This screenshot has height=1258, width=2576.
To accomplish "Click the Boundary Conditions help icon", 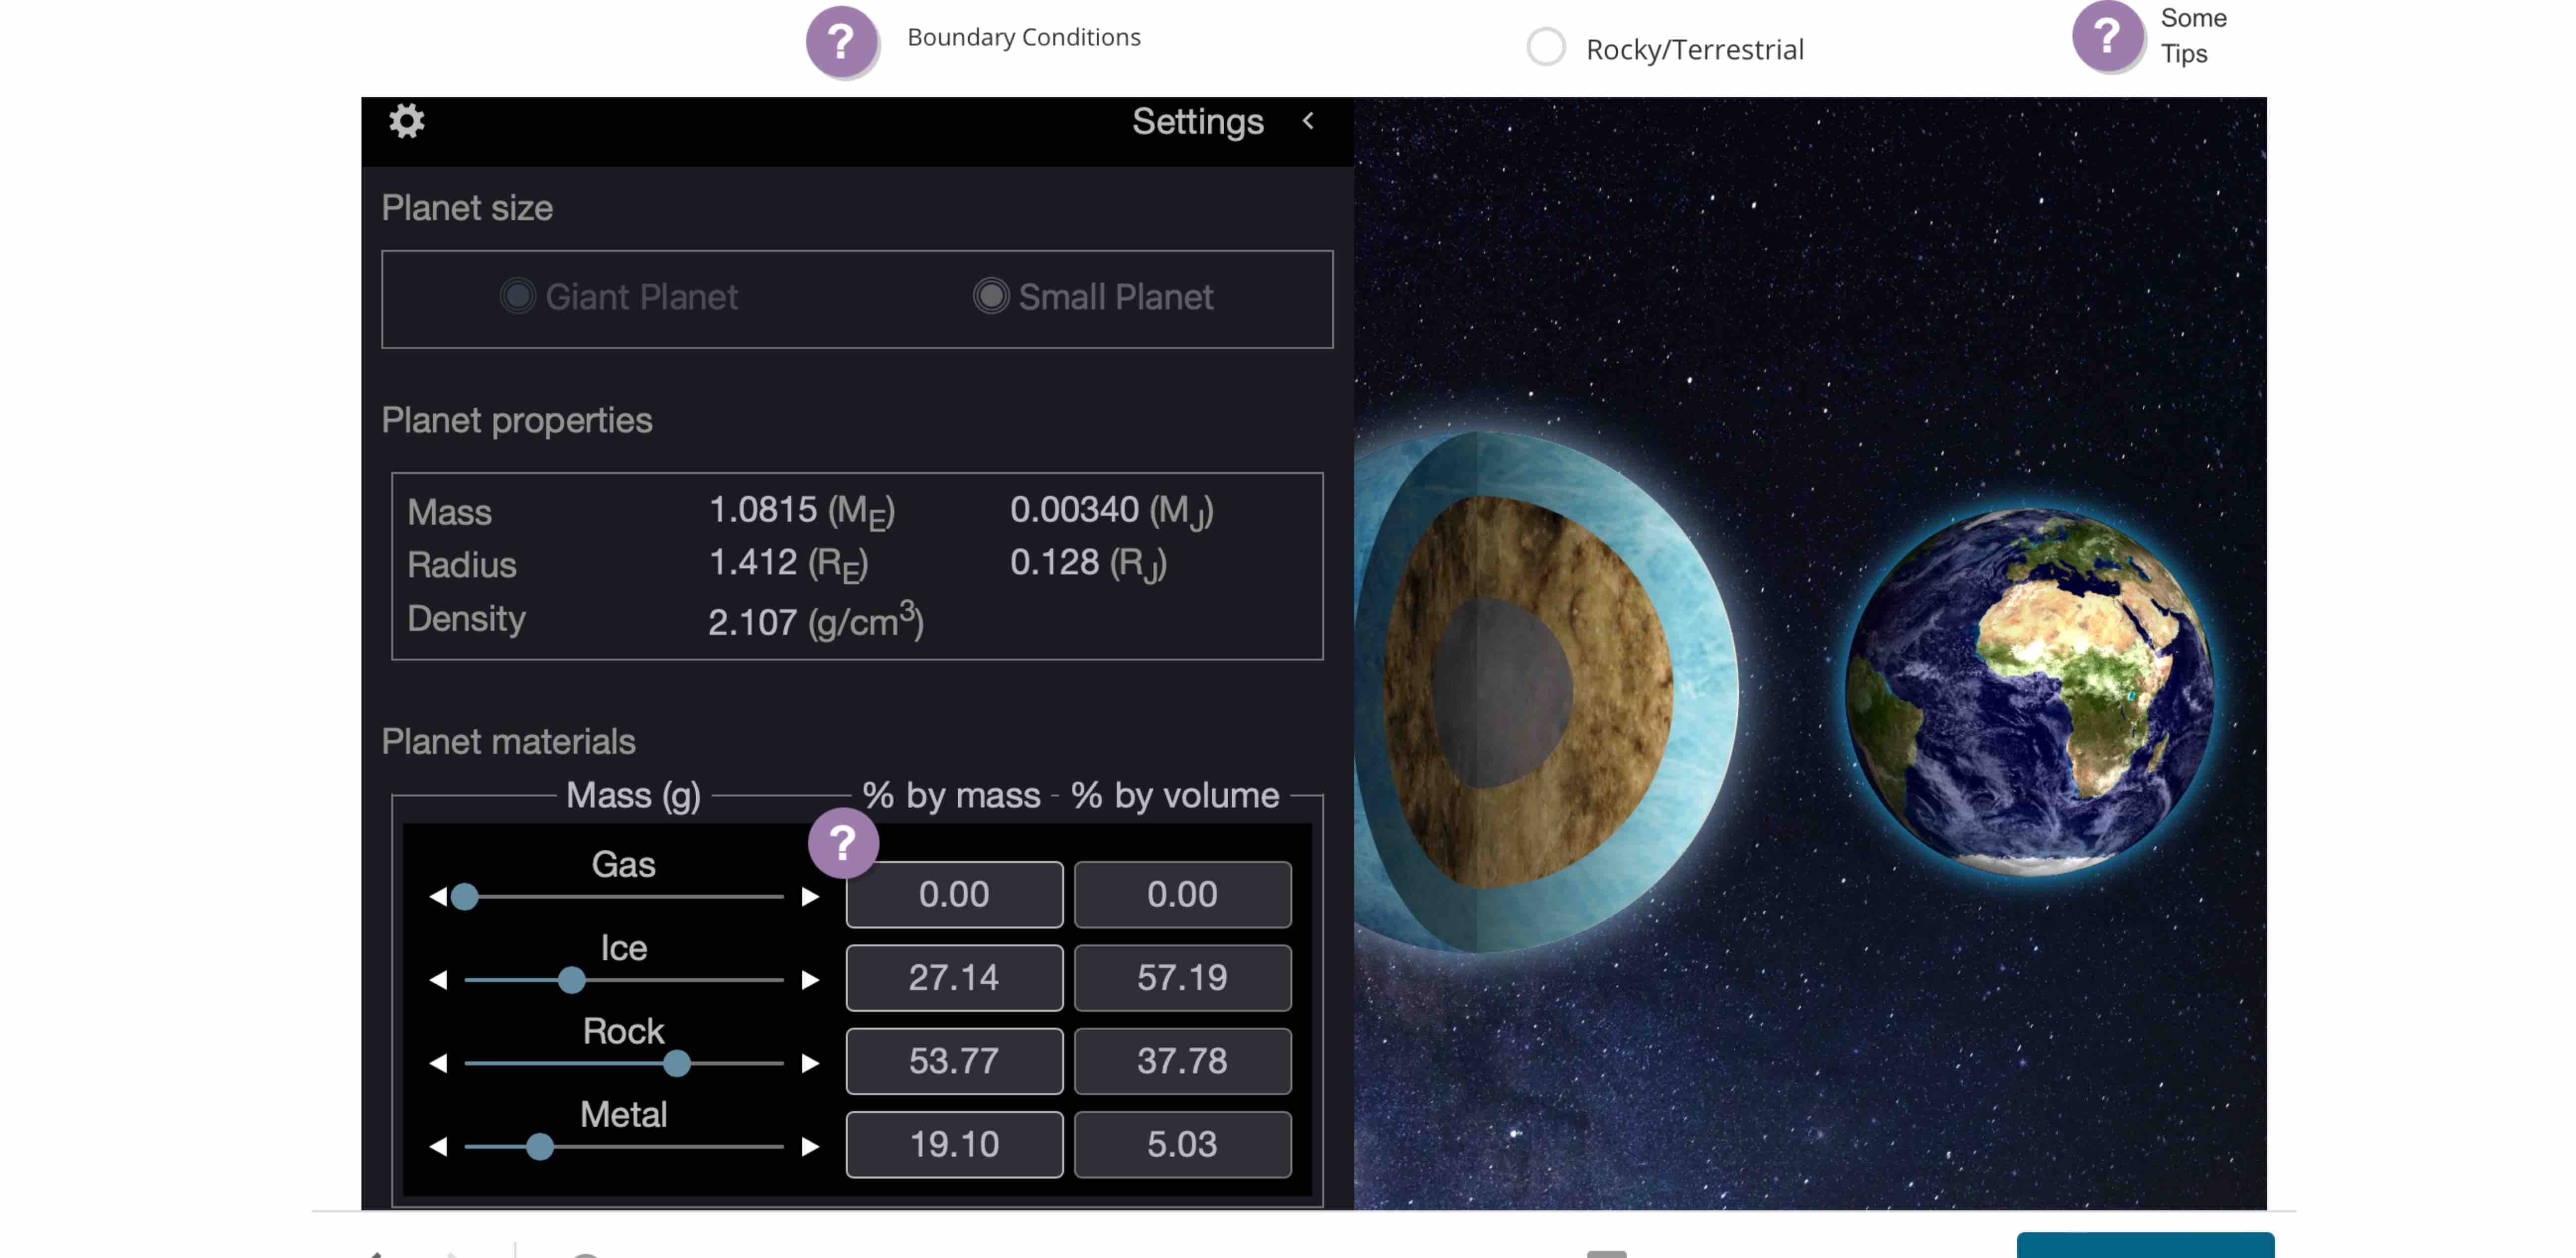I will pyautogui.click(x=842, y=41).
